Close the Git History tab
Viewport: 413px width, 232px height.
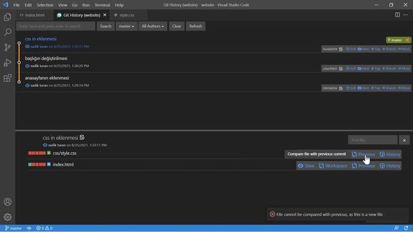pos(105,15)
